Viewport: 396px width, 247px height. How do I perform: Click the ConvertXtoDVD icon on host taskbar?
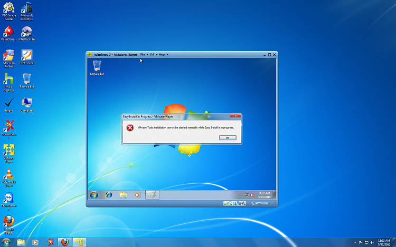[50, 242]
